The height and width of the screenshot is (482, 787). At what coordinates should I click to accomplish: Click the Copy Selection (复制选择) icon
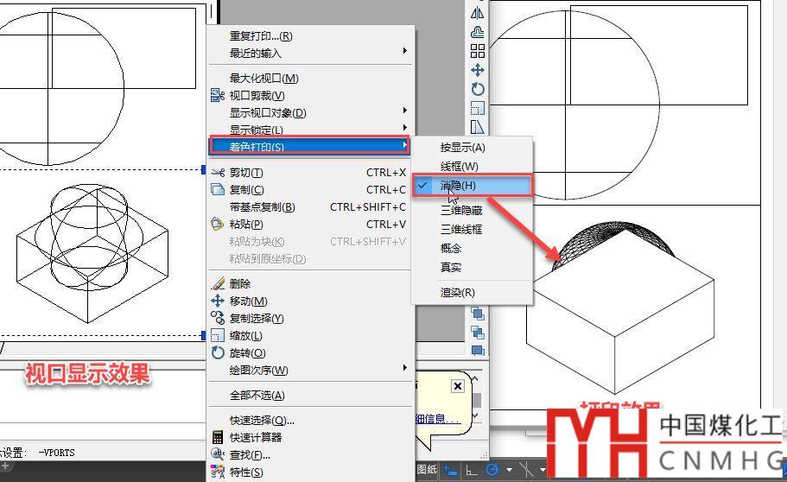pyautogui.click(x=218, y=318)
